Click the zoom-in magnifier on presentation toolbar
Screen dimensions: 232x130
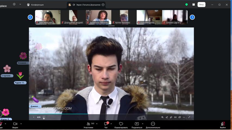[162, 117]
